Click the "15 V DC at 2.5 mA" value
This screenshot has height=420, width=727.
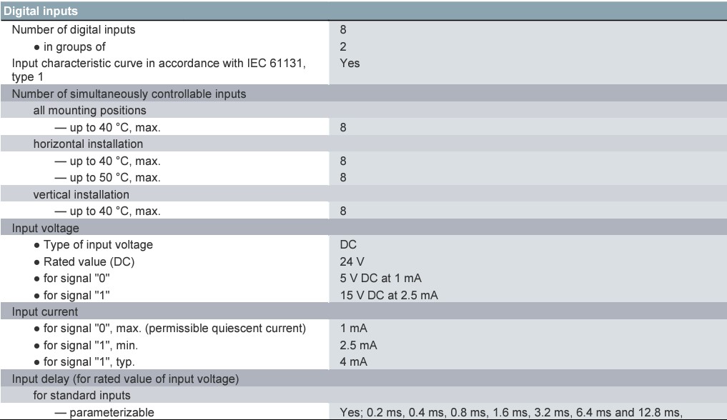[389, 296]
